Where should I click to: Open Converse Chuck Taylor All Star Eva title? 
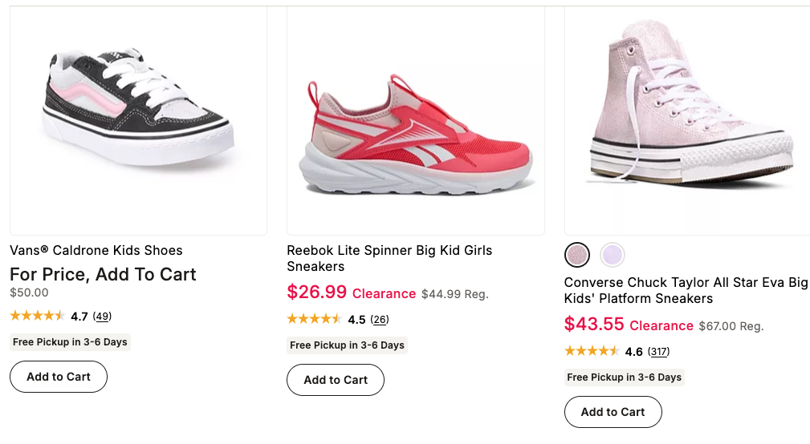[x=686, y=290]
